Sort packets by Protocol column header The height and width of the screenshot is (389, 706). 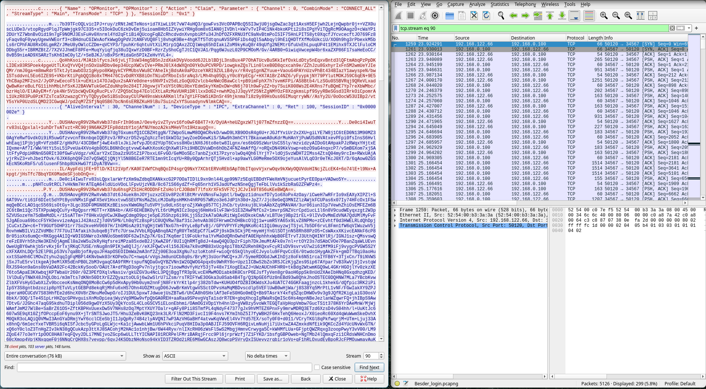click(576, 38)
